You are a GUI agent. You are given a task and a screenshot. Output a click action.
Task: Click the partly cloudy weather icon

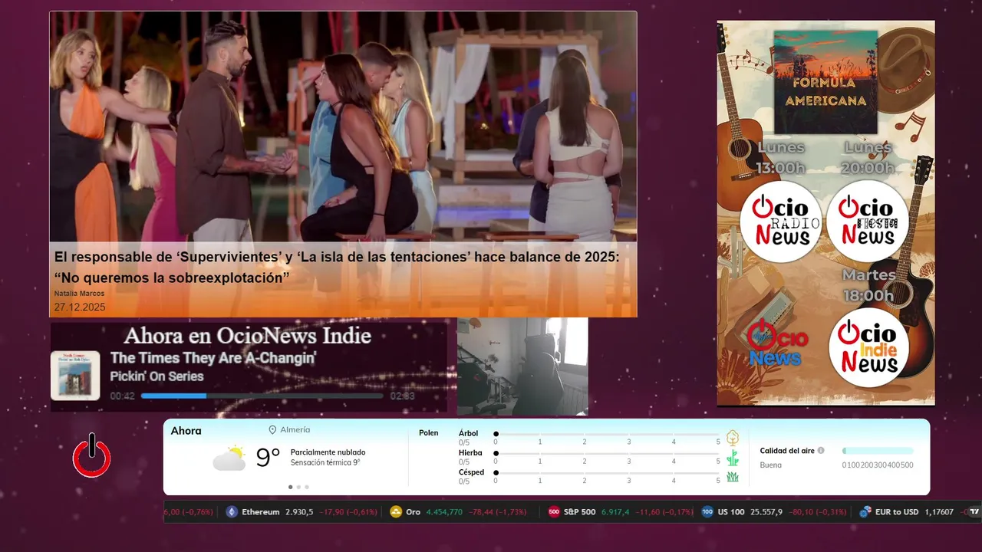click(229, 458)
